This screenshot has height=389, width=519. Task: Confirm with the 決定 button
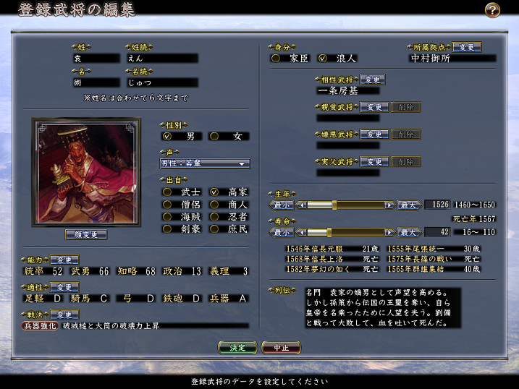point(237,348)
